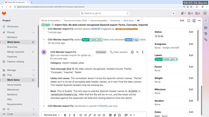Edit the Status field

point(191,32)
